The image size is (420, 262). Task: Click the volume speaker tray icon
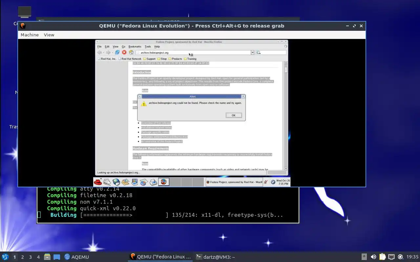tap(373, 257)
